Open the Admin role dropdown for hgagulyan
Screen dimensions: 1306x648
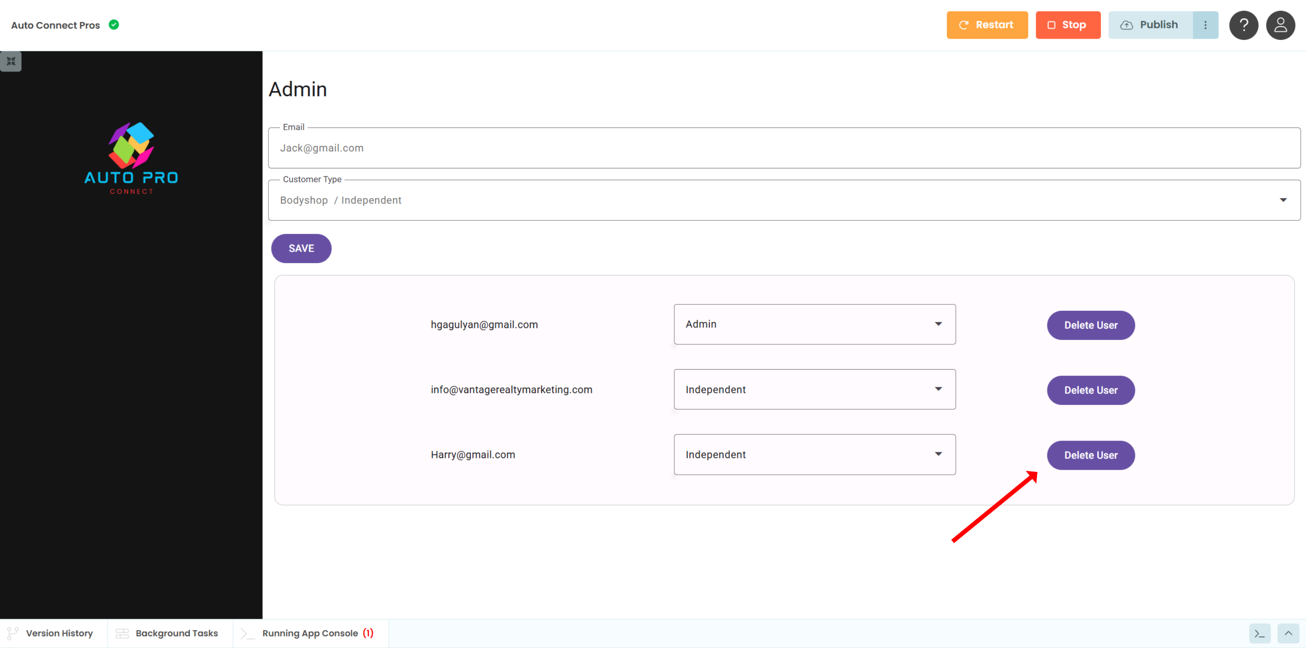coord(814,324)
